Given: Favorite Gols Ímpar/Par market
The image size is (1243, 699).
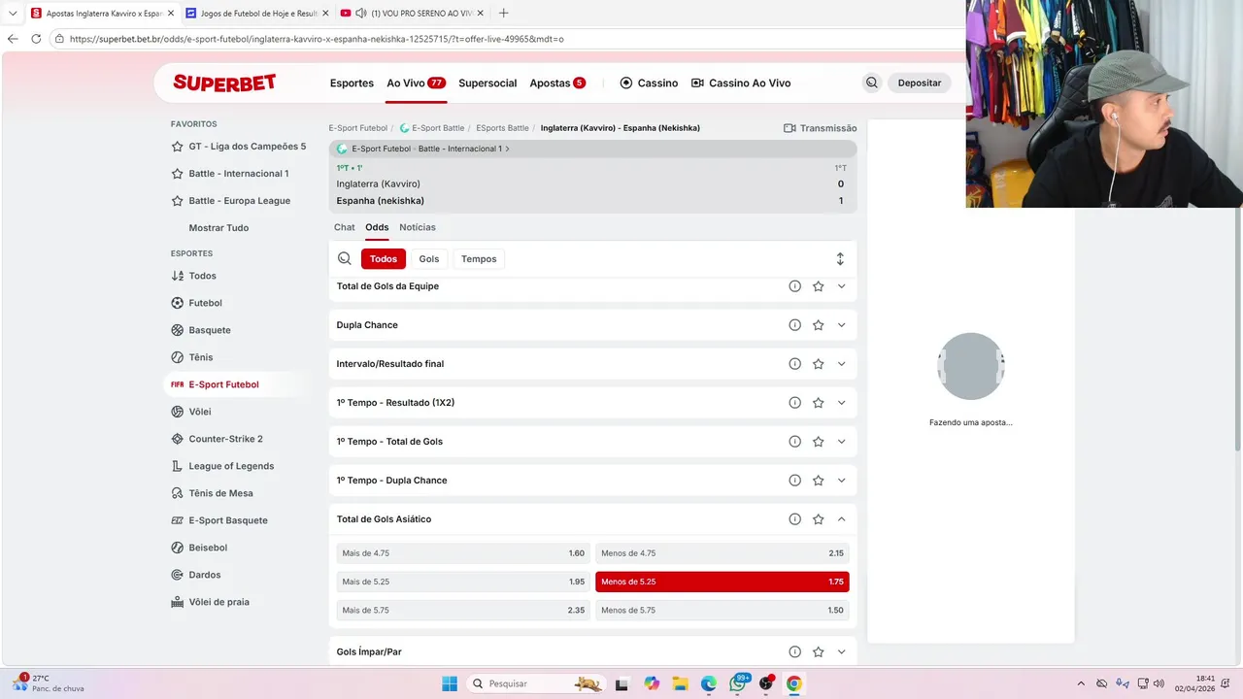Looking at the screenshot, I should [x=819, y=652].
